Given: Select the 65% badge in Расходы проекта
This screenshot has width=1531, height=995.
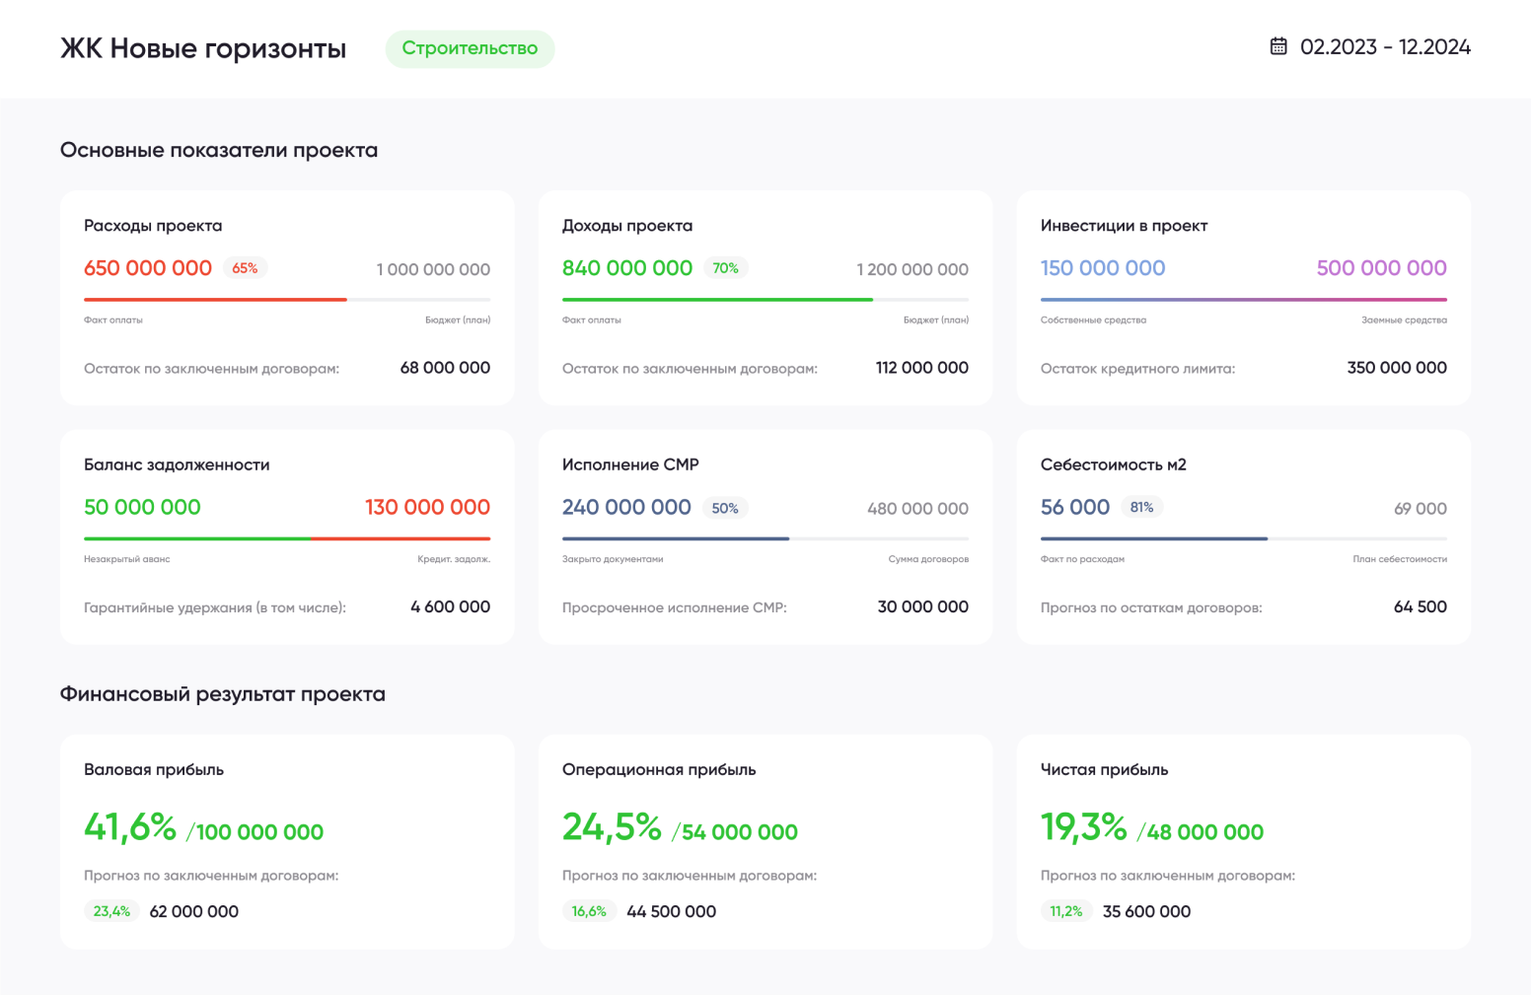Looking at the screenshot, I should point(245,268).
